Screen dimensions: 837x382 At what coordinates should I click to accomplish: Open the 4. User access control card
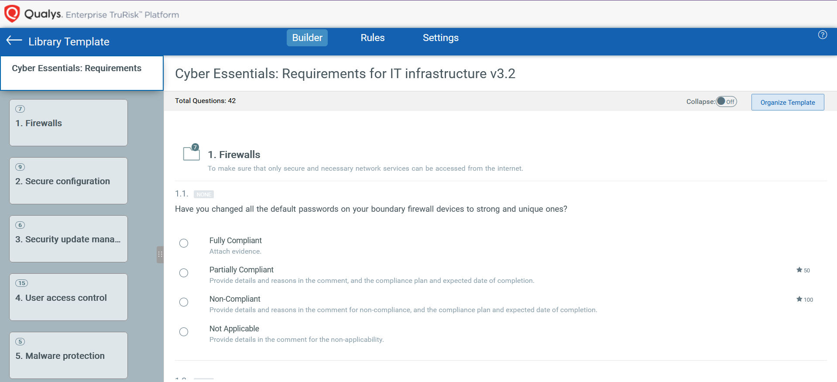coord(69,297)
